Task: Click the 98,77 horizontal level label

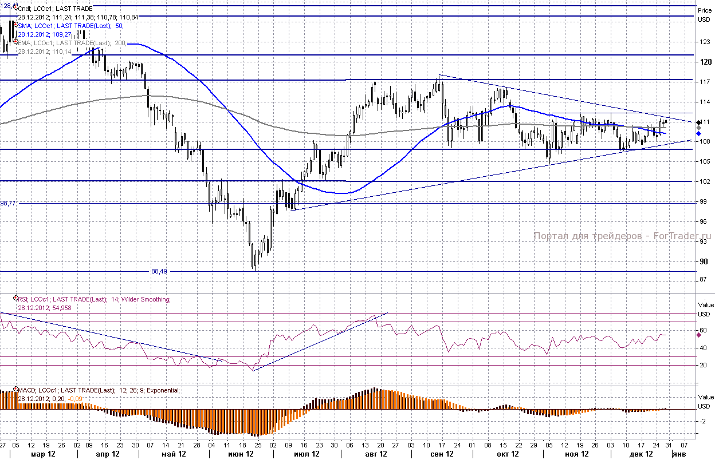Action: tap(8, 203)
